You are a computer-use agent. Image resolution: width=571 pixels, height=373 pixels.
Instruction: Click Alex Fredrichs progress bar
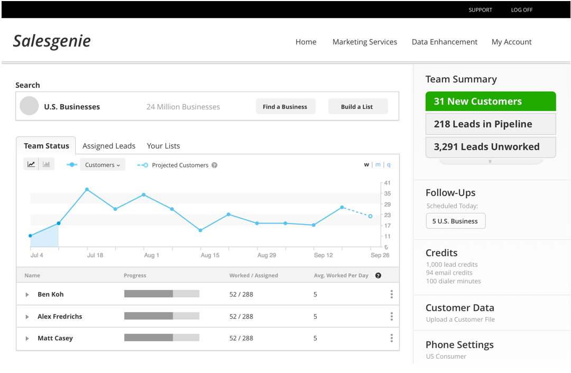click(x=162, y=316)
